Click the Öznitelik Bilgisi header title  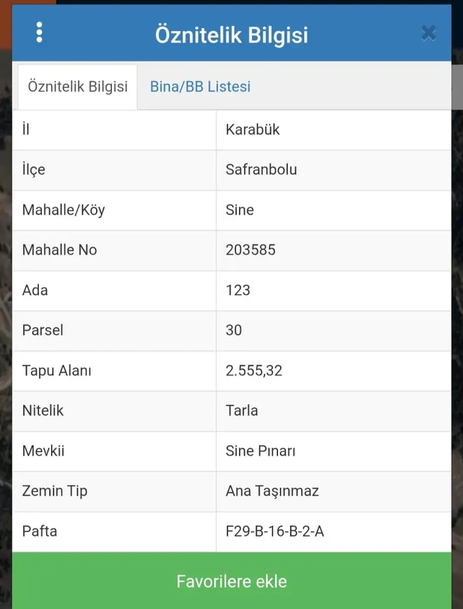point(231,35)
